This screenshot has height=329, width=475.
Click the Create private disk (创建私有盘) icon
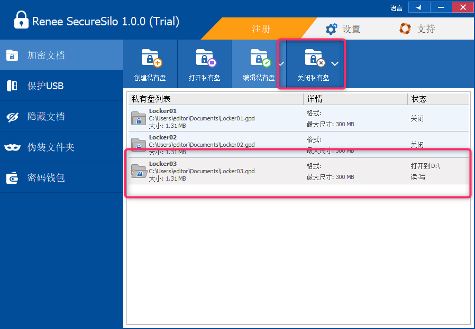(x=151, y=58)
